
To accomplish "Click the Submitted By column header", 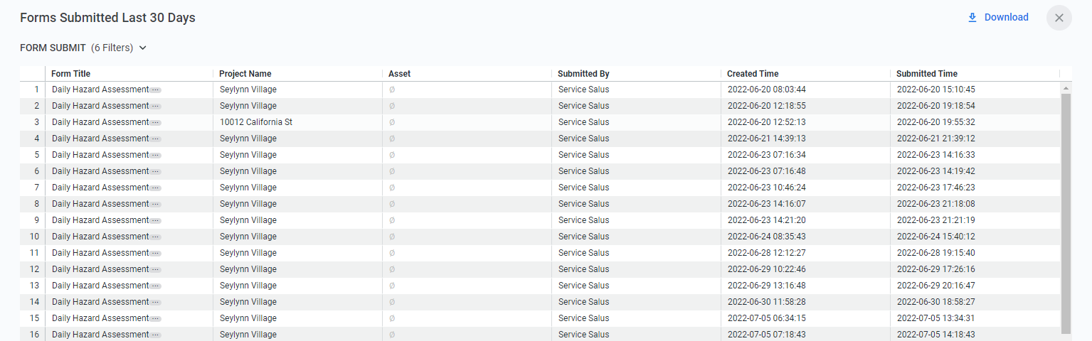I will [x=583, y=74].
